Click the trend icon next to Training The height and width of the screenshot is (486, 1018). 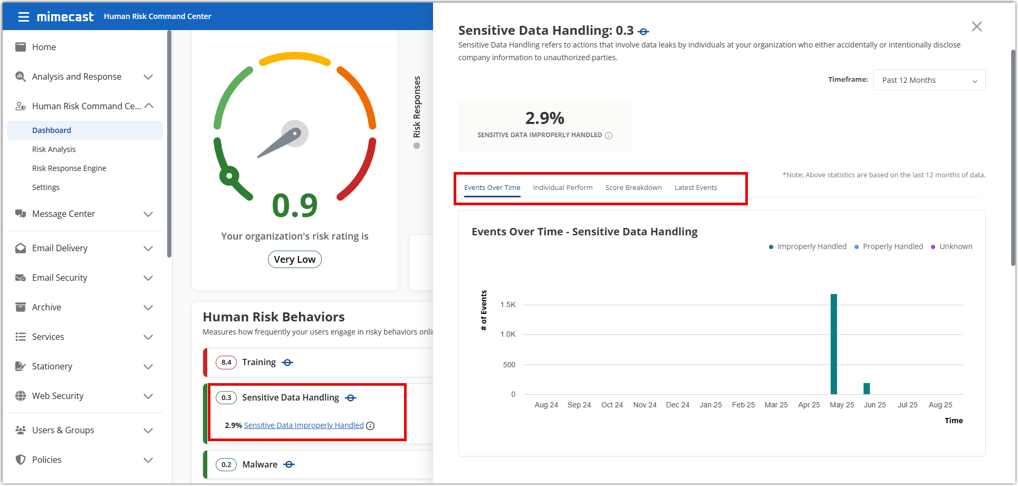click(287, 363)
